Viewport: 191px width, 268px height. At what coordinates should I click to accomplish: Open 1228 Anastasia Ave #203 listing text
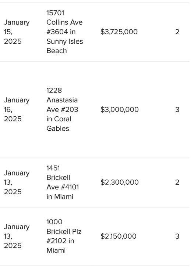pyautogui.click(x=62, y=109)
